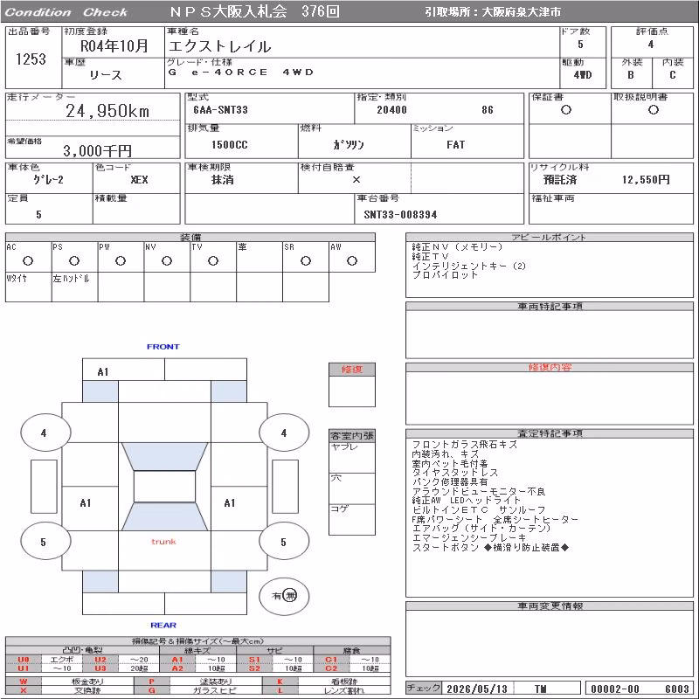This screenshot has width=699, height=699.
Task: Toggle the AC equipment circle mark
Action: [x=28, y=260]
